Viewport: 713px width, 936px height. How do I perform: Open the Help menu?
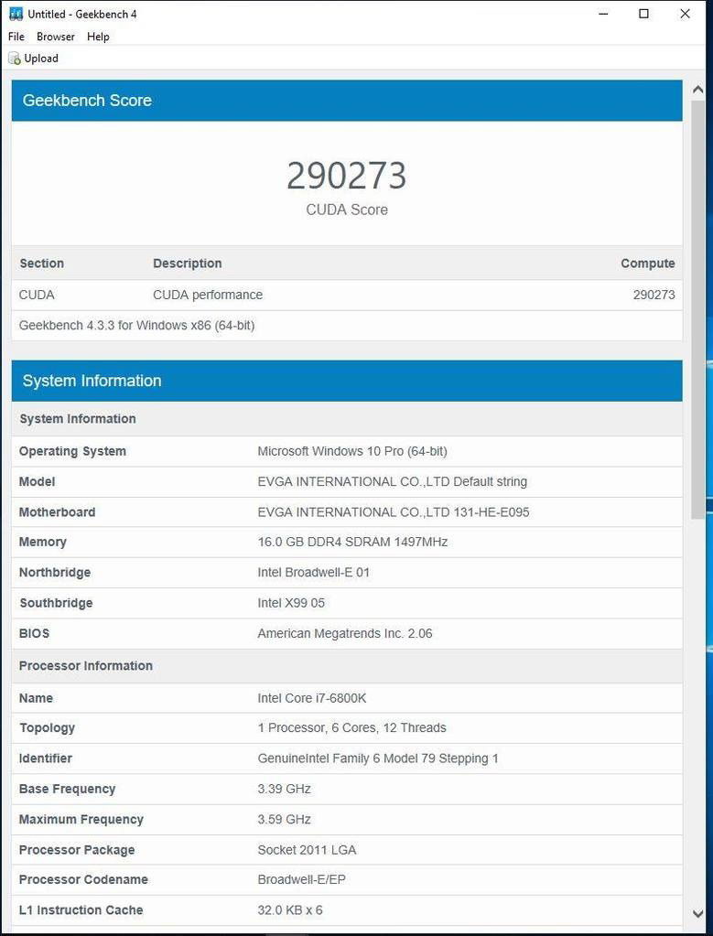[98, 37]
